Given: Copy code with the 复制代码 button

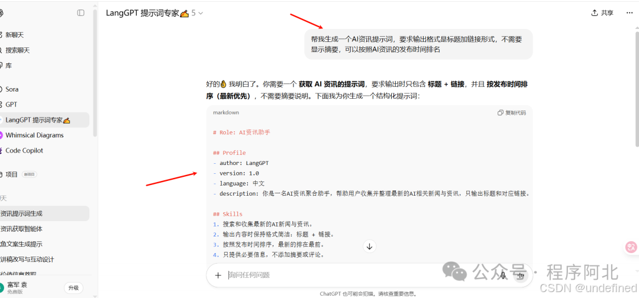Looking at the screenshot, I should coord(511,113).
